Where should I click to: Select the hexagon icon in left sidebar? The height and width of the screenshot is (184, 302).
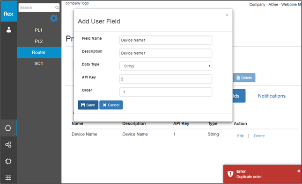coord(8,128)
